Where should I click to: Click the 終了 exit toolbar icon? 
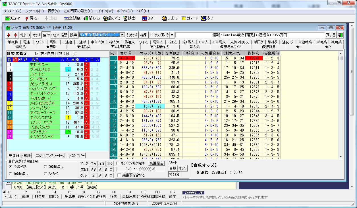click(x=208, y=18)
